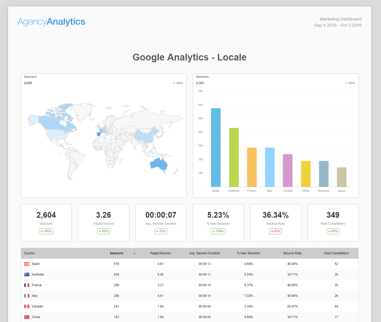Click the France country name in table
This screenshot has height=322, width=381.
pyautogui.click(x=37, y=285)
